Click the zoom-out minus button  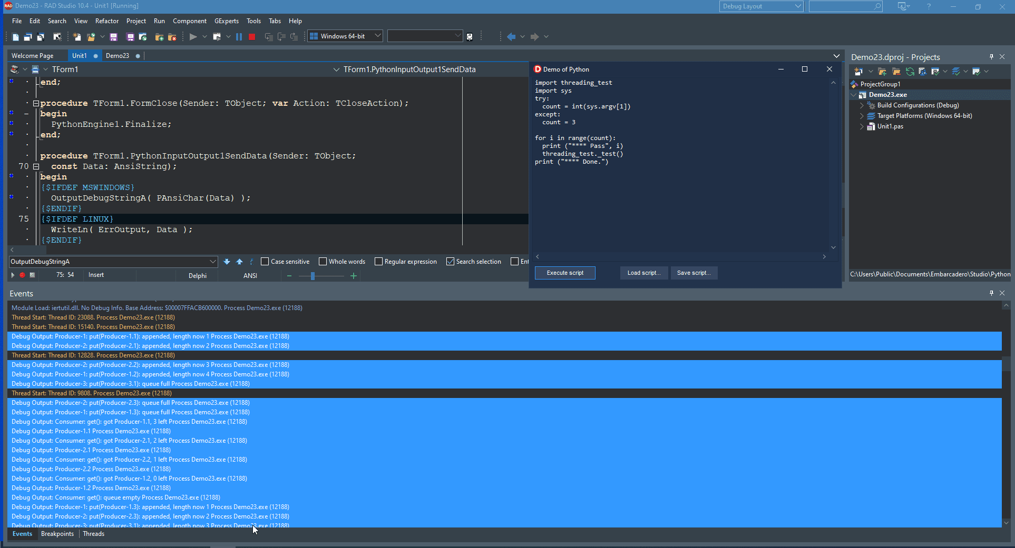pyautogui.click(x=289, y=276)
